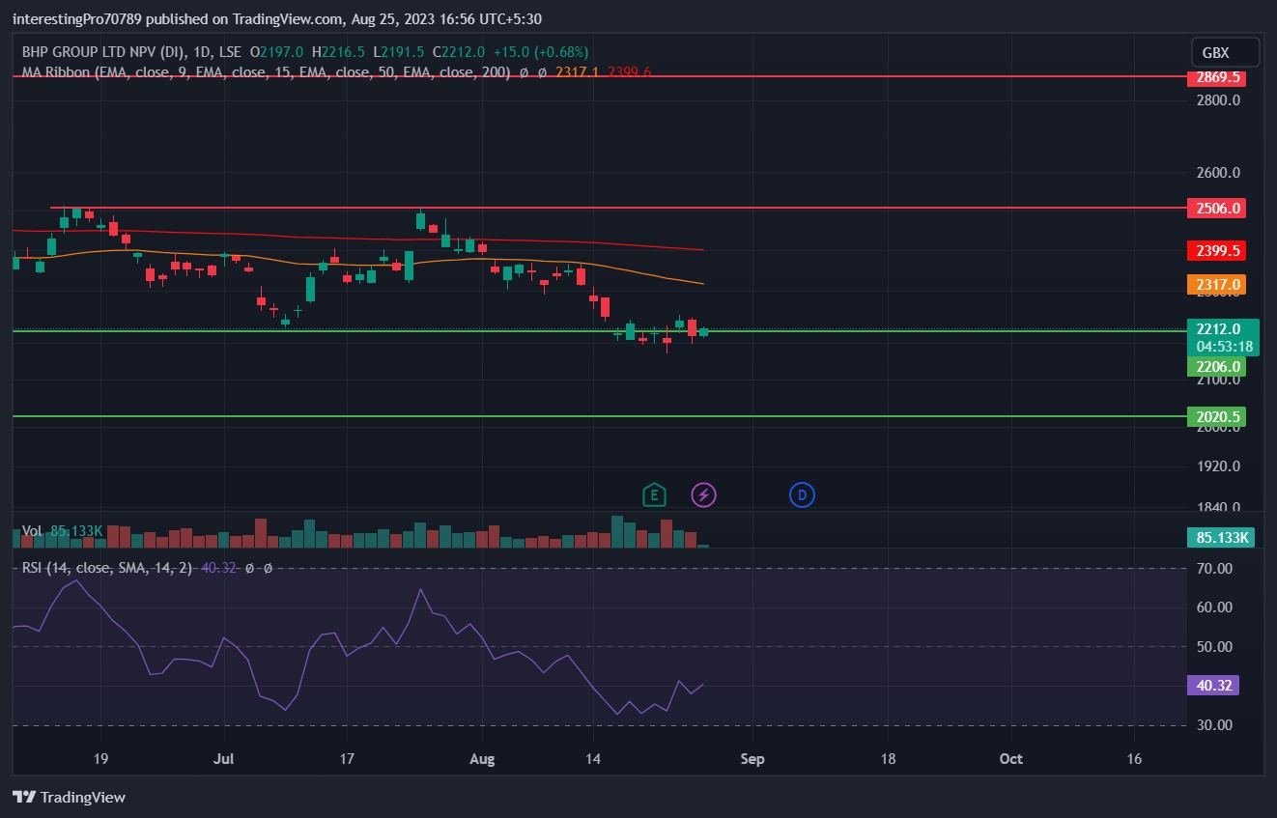Viewport: 1277px width, 818px height.
Task: Click the blue dividend 'D' marker icon
Action: [x=803, y=495]
